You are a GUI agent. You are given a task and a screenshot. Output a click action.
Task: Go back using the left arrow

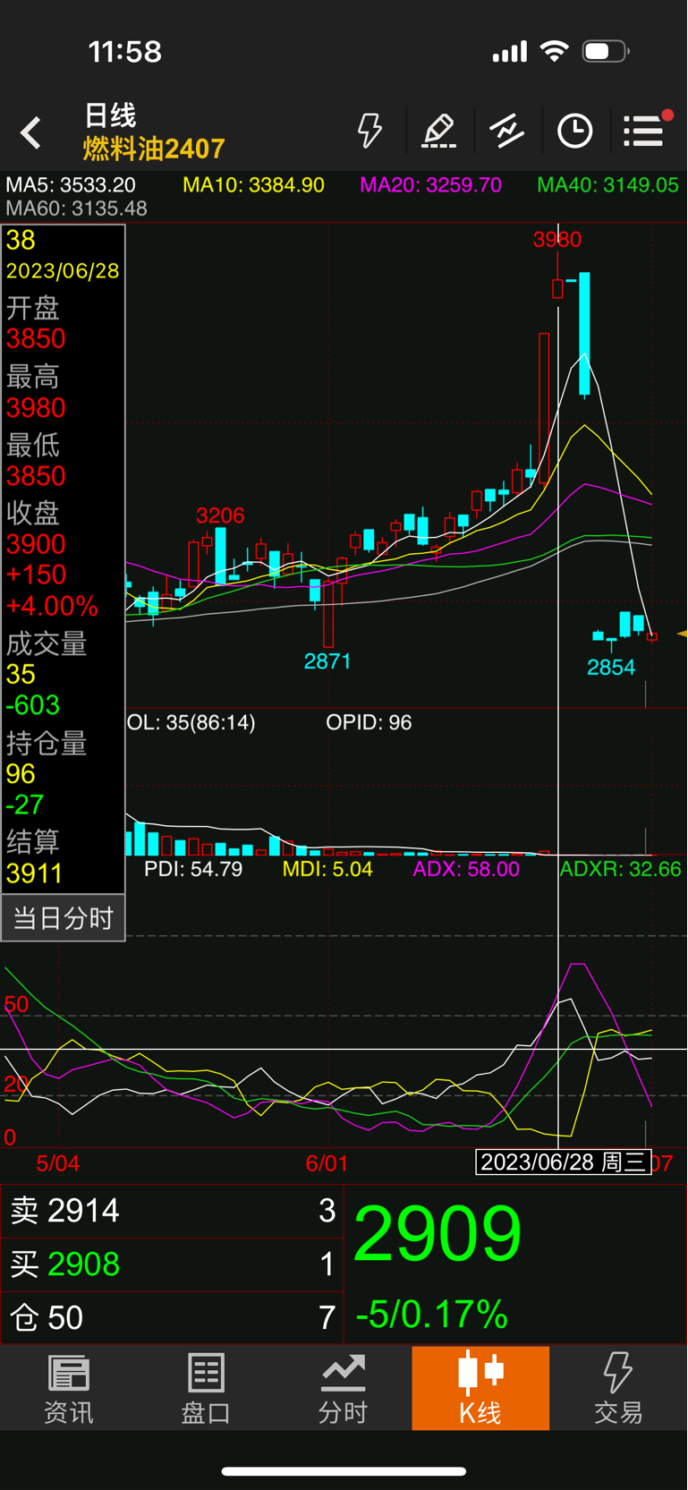(31, 132)
